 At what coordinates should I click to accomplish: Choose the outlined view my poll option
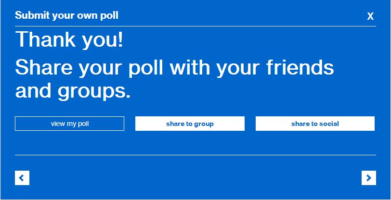[69, 124]
